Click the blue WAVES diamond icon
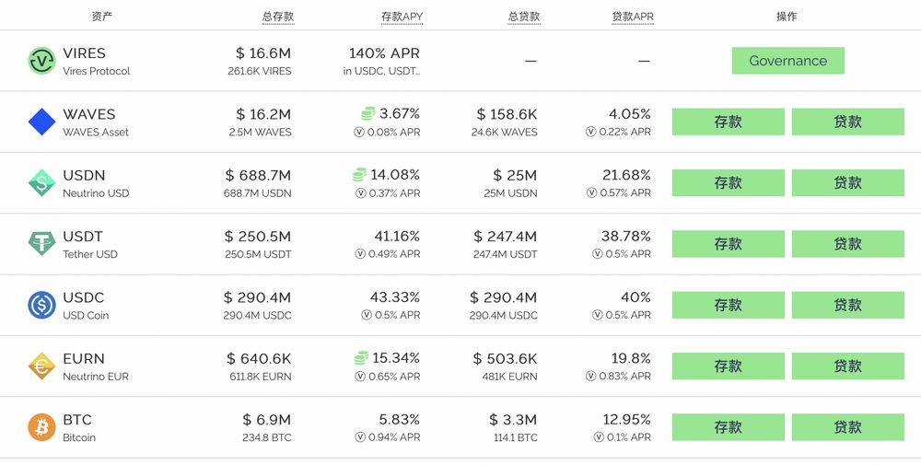 pos(42,122)
